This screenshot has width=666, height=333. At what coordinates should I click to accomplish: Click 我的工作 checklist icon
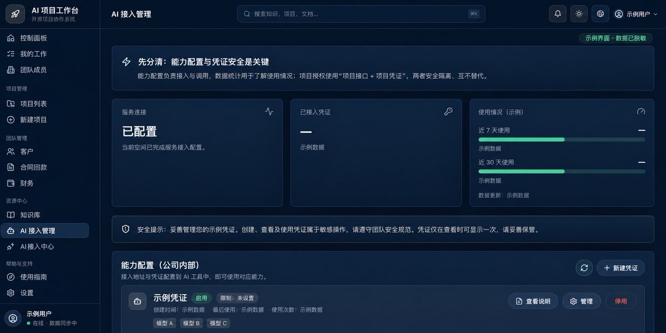point(10,54)
